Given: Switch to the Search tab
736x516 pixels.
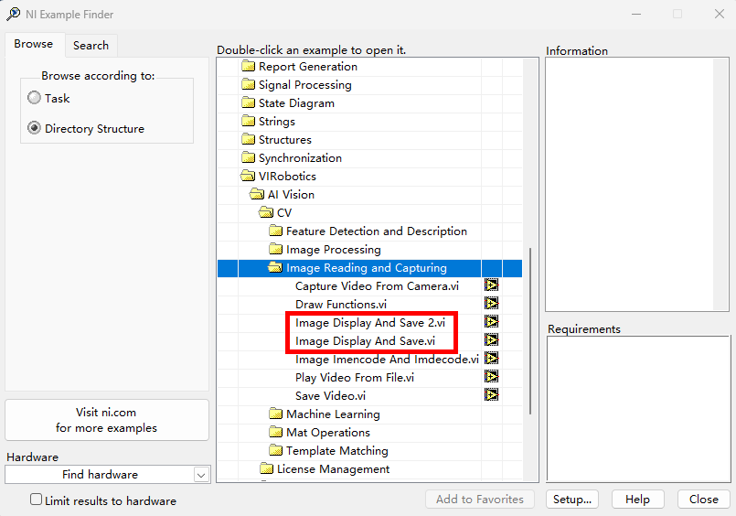Looking at the screenshot, I should pos(91,45).
